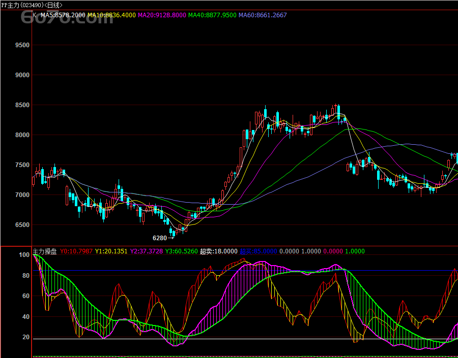Viewport: 458px width, 358px height.
Task: Click the 7000 price axis label
Action: pyautogui.click(x=22, y=195)
